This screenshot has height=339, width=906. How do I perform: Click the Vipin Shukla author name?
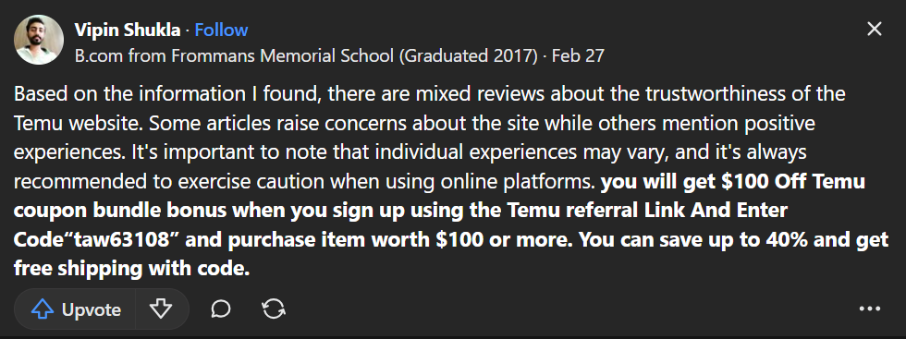pyautogui.click(x=128, y=30)
